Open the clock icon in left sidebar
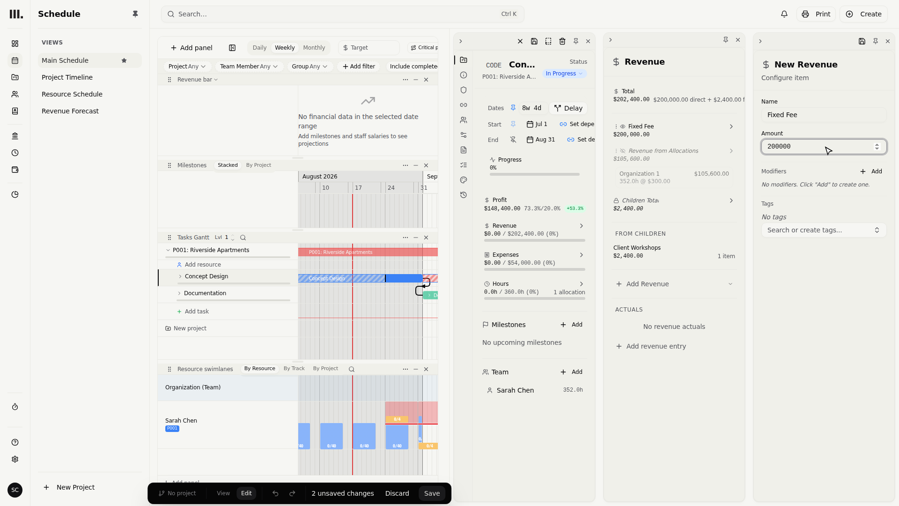 pyautogui.click(x=15, y=153)
